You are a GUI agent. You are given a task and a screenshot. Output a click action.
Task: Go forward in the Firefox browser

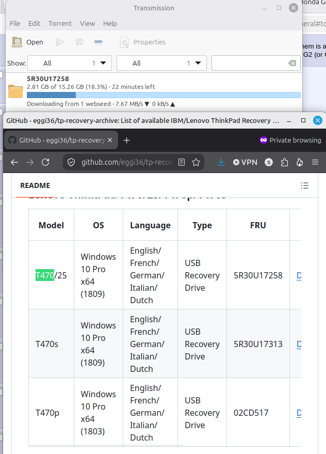[30, 162]
